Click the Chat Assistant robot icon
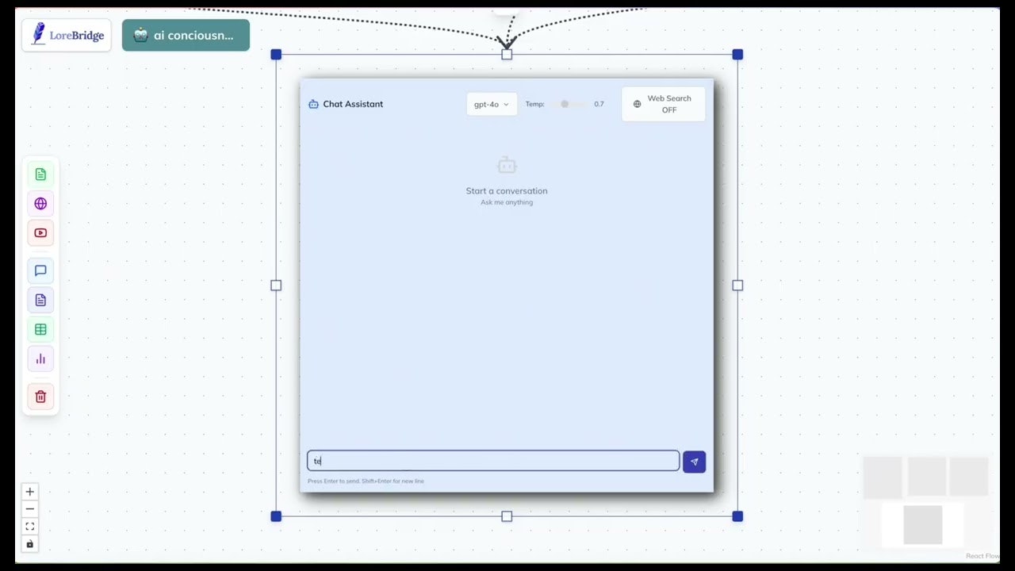1015x571 pixels. [x=313, y=104]
